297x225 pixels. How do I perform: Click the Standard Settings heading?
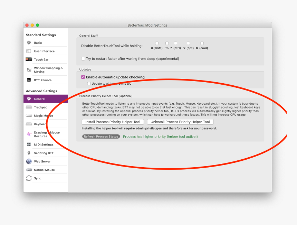coord(41,35)
